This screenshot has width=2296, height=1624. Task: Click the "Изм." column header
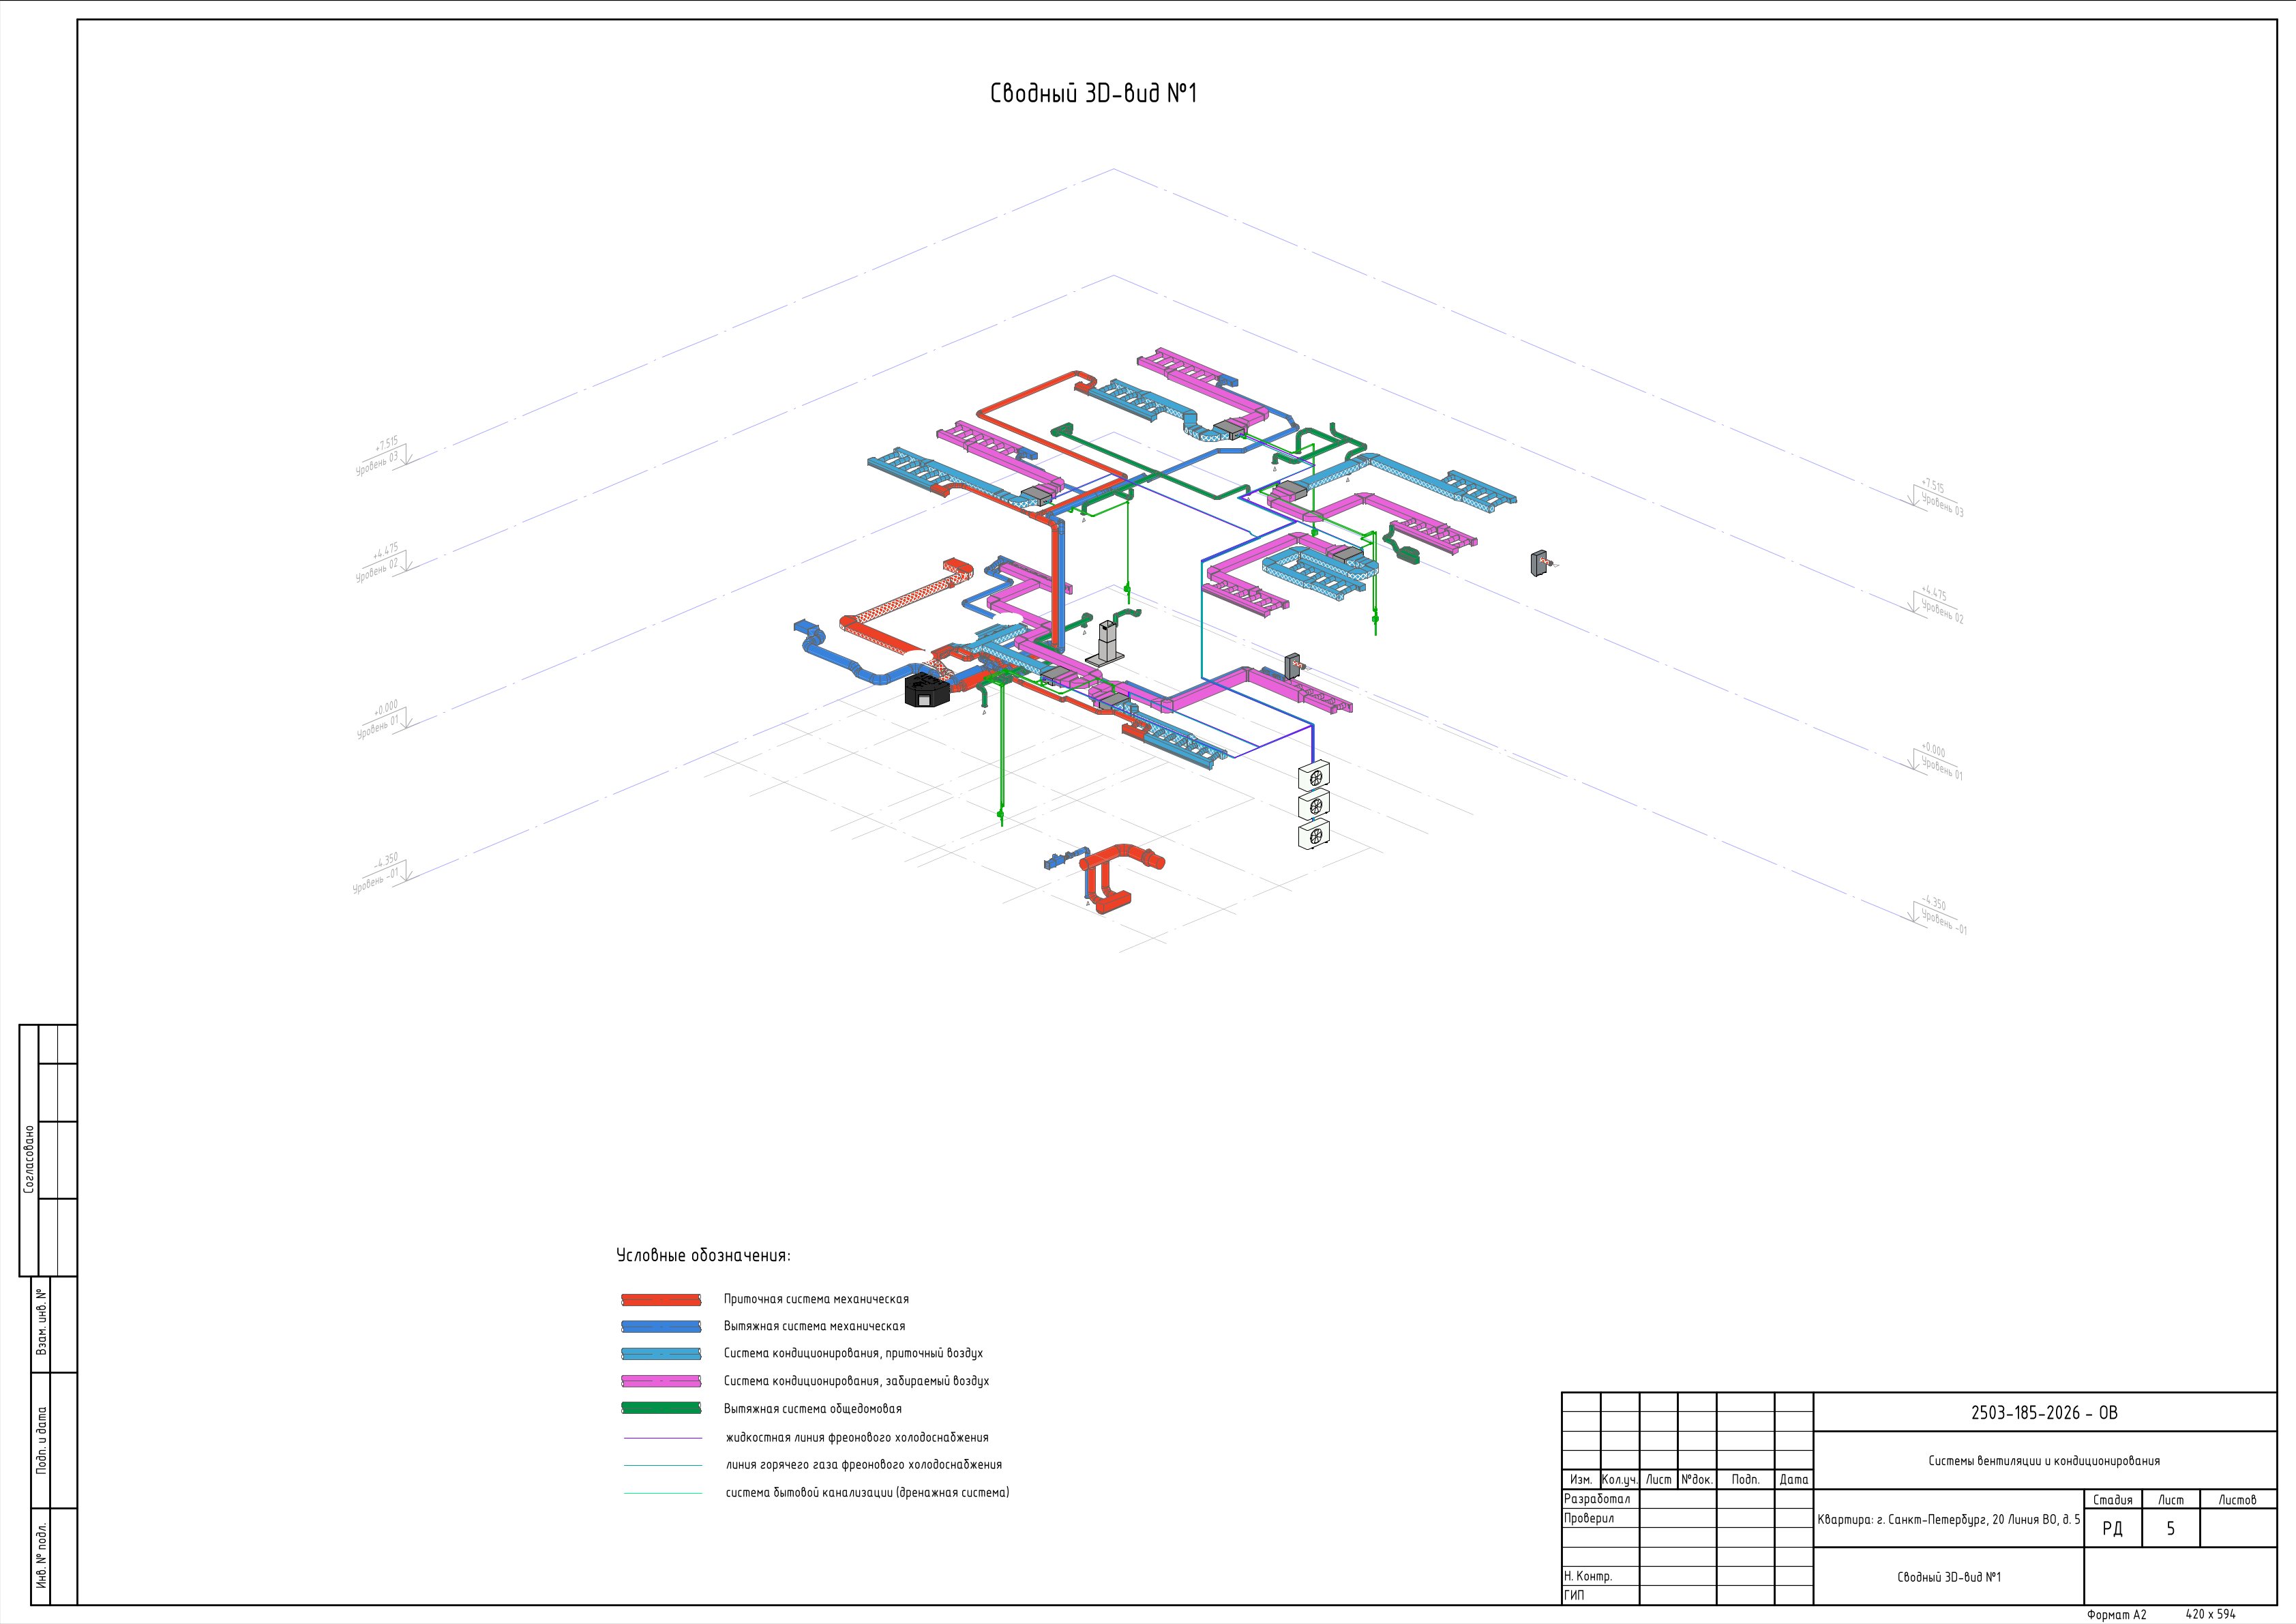[1581, 1479]
